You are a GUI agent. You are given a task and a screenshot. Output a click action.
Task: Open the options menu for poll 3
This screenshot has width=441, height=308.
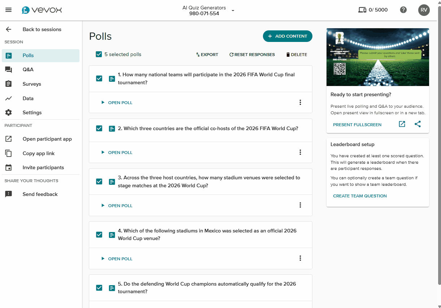pos(300,205)
